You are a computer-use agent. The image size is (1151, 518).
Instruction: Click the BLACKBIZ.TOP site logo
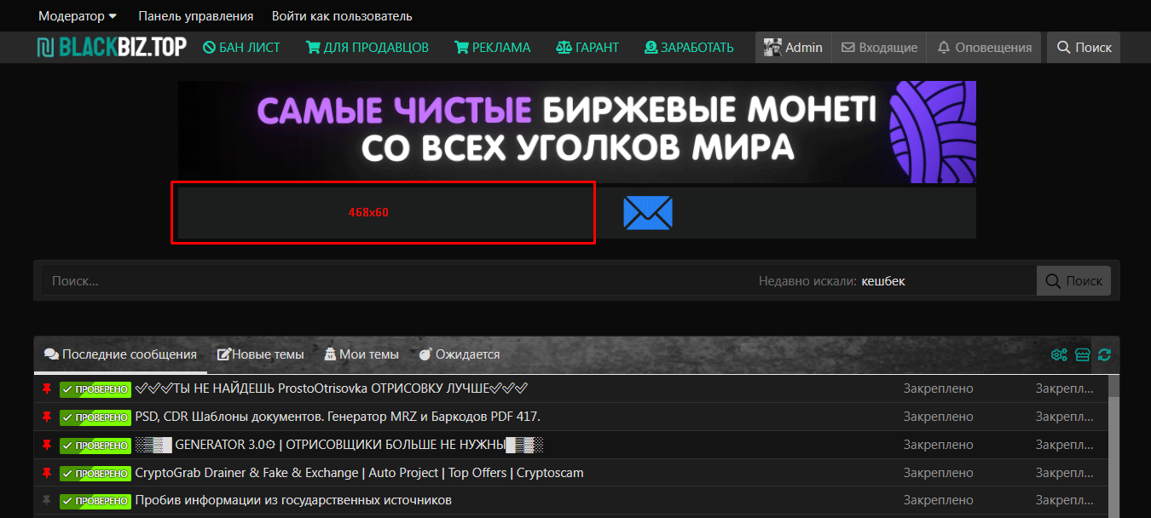tap(112, 48)
